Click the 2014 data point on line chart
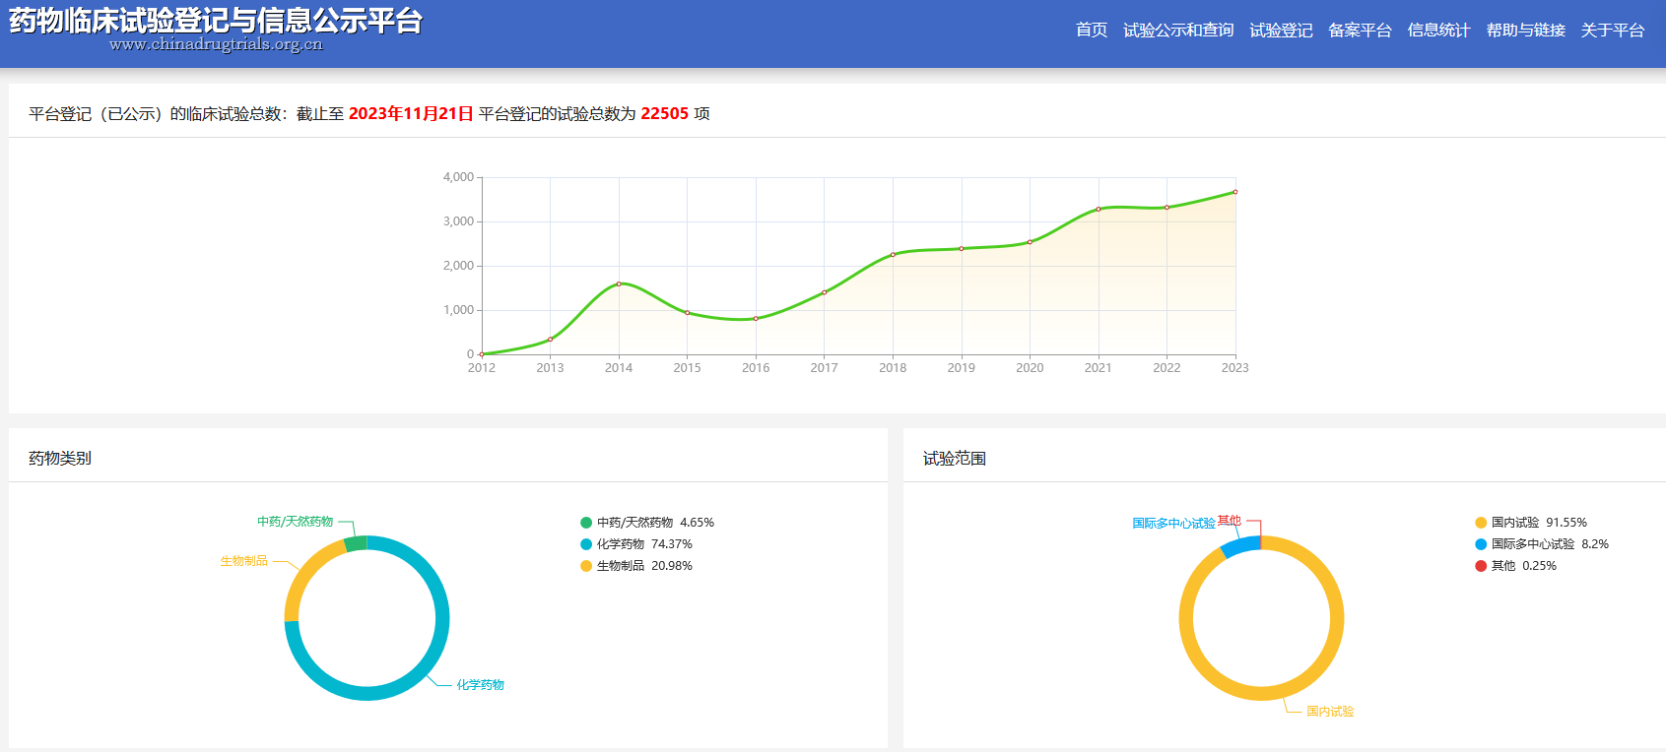This screenshot has width=1666, height=752. 619,283
